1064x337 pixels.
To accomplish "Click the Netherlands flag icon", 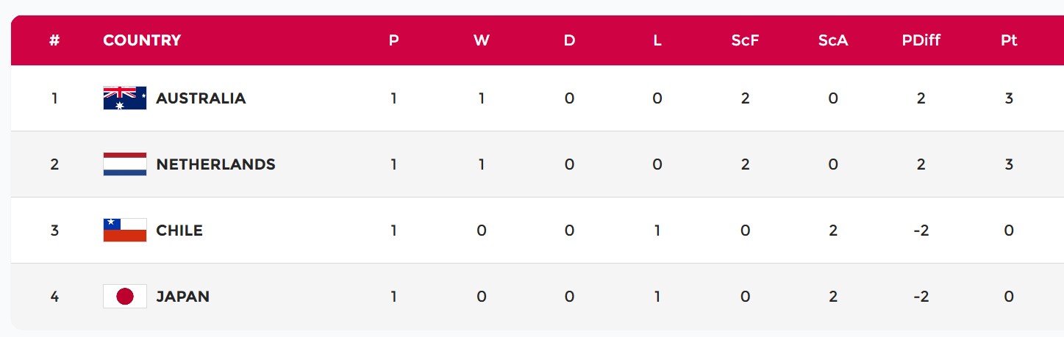I will click(x=125, y=164).
